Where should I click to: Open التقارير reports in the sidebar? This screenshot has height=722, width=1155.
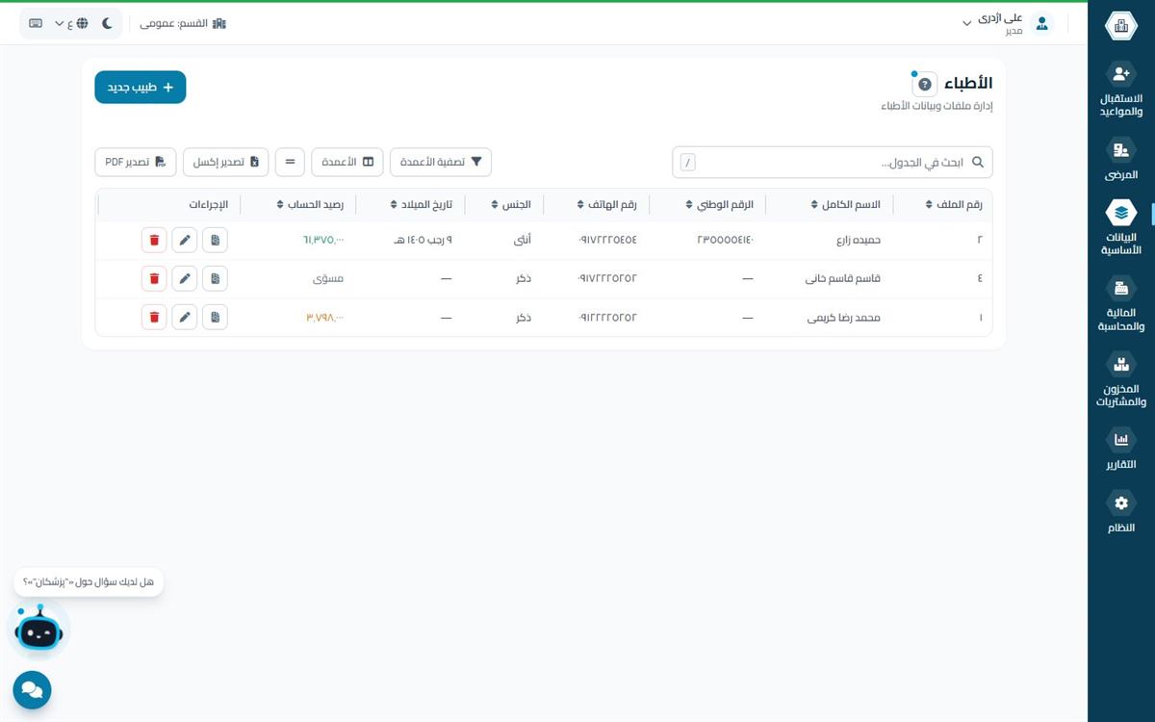pyautogui.click(x=1120, y=450)
